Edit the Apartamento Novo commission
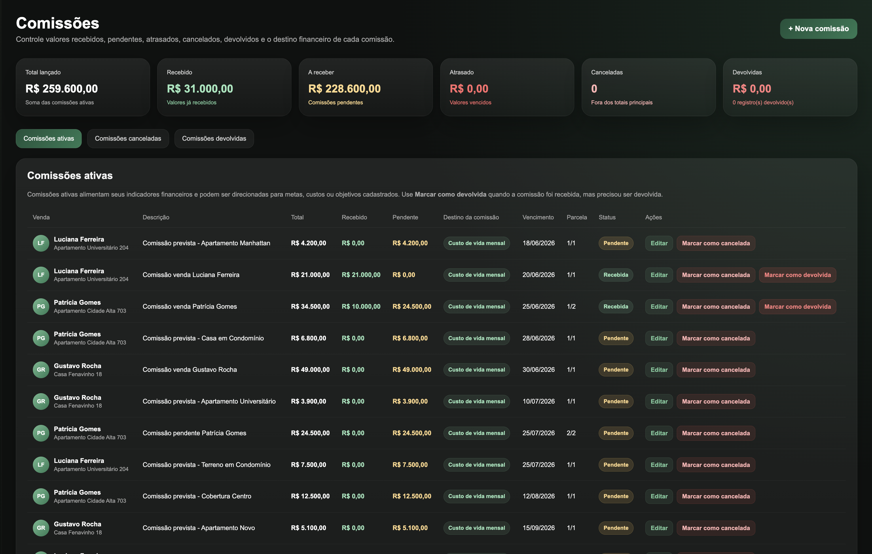Image resolution: width=872 pixels, height=554 pixels. click(659, 528)
